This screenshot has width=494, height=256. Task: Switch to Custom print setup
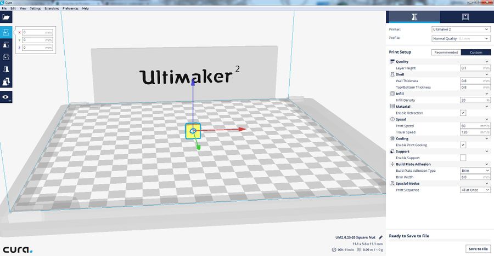pyautogui.click(x=476, y=53)
